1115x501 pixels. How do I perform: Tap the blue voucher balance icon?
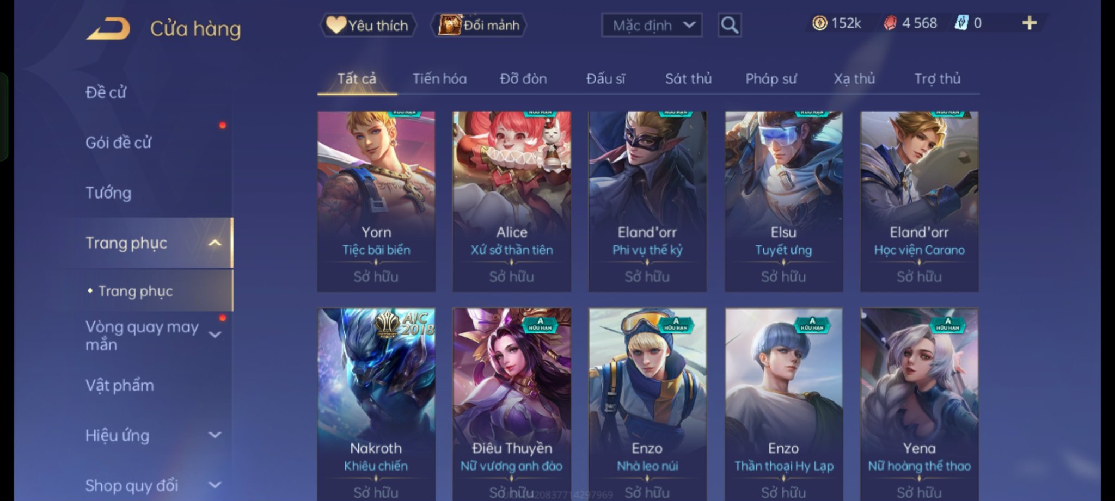tap(961, 23)
